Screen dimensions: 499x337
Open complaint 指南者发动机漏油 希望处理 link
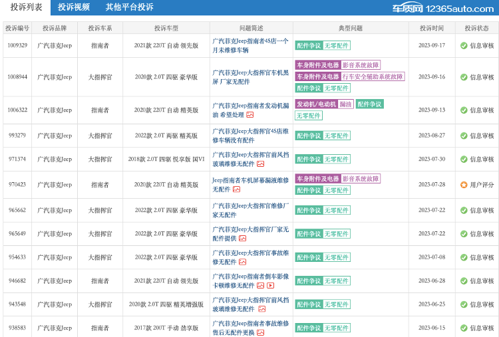tap(250, 110)
